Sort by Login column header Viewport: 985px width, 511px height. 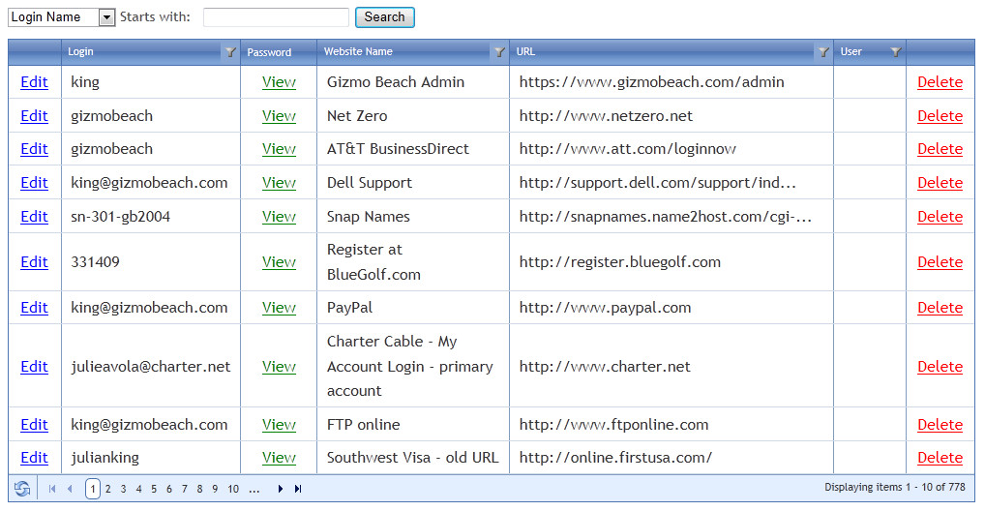click(80, 51)
